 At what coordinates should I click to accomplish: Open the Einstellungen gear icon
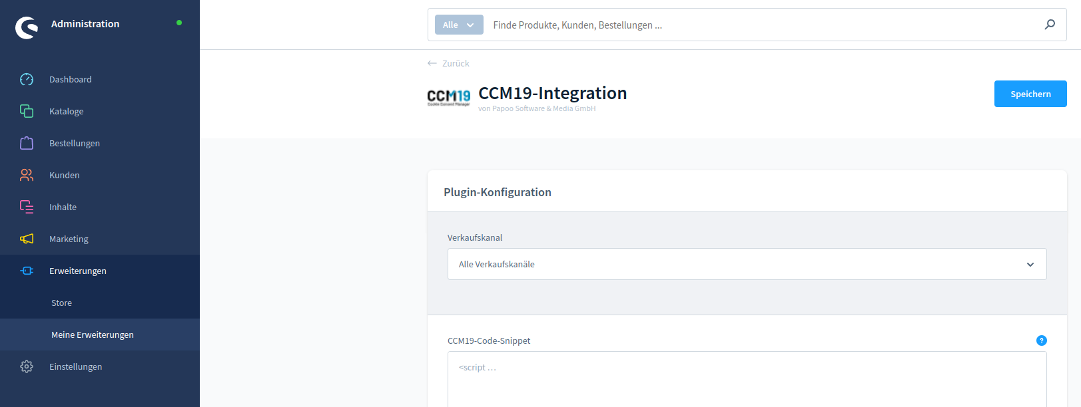27,366
